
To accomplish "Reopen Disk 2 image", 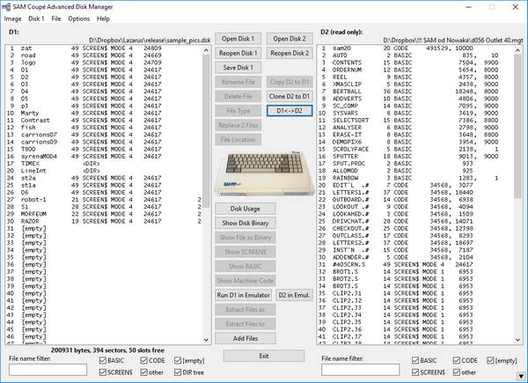I will pos(290,53).
